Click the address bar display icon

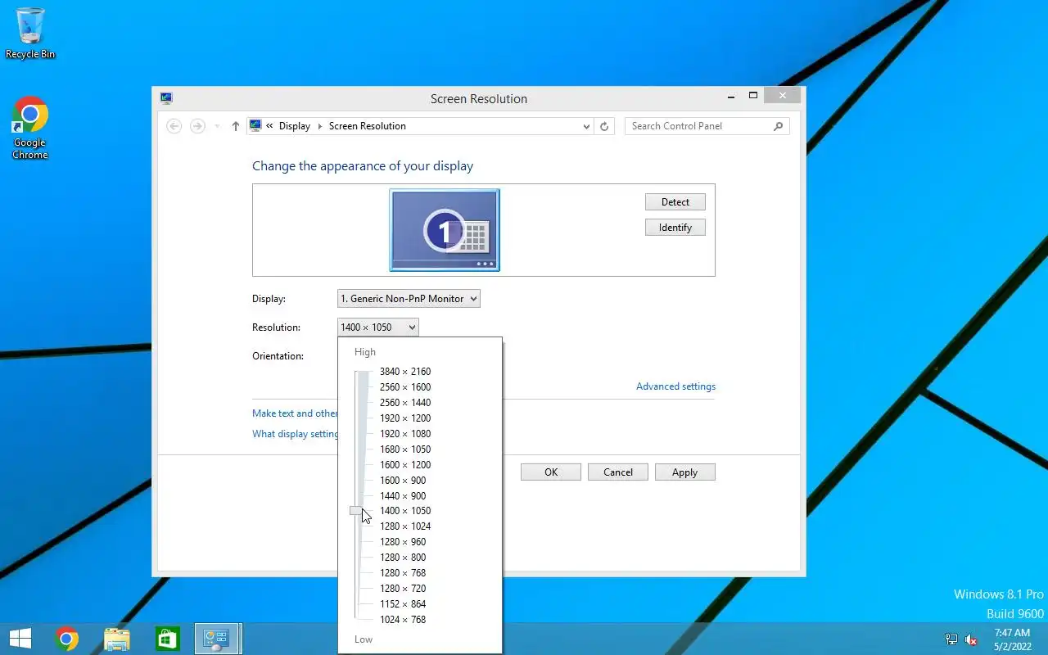(255, 126)
